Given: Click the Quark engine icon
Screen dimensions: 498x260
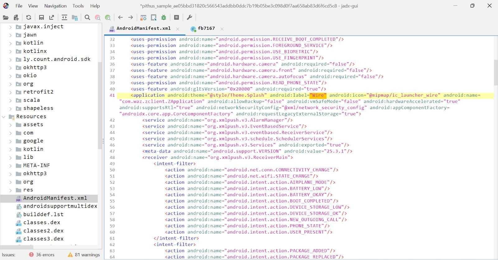Looking at the screenshot, I should (154, 18).
